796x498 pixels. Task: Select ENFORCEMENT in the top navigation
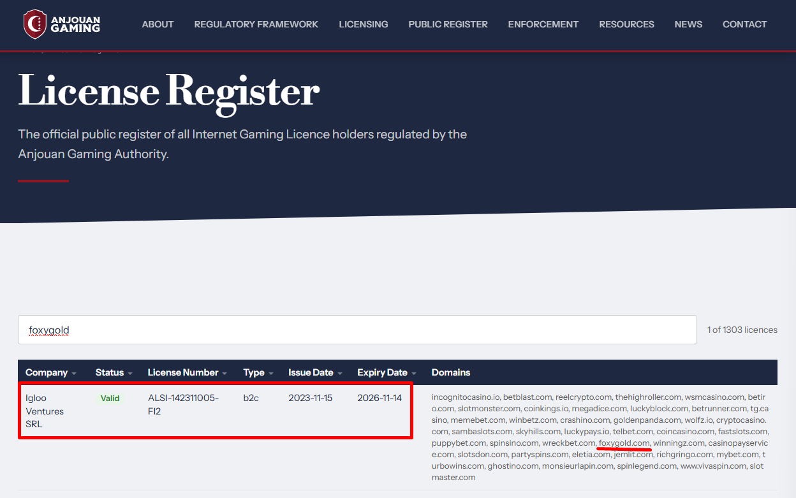(x=543, y=24)
